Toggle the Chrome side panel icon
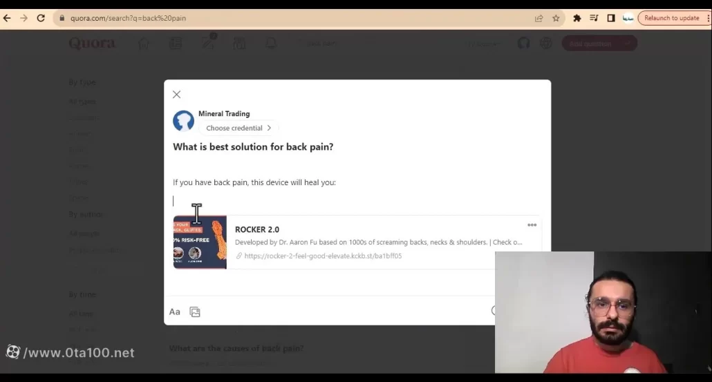 pos(611,19)
